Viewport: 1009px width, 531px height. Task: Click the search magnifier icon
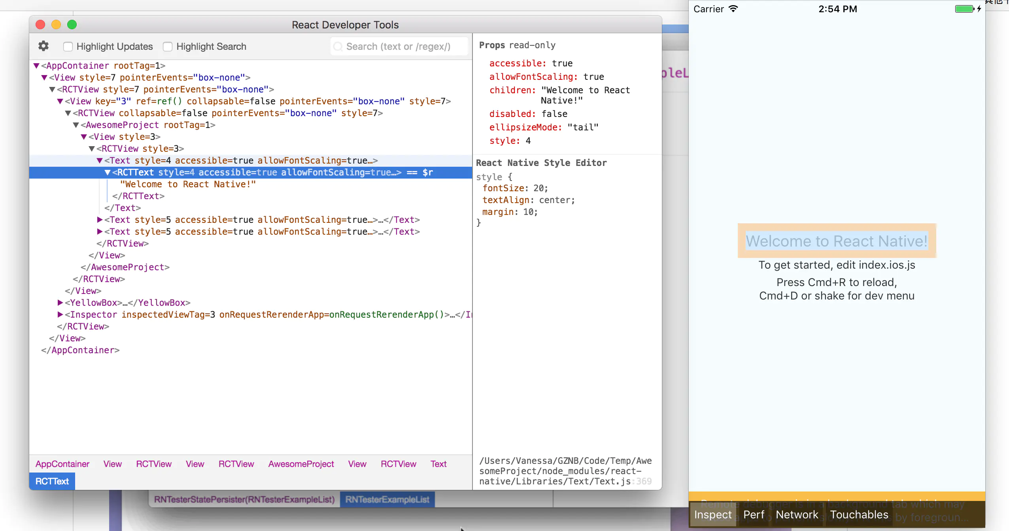[x=338, y=47]
